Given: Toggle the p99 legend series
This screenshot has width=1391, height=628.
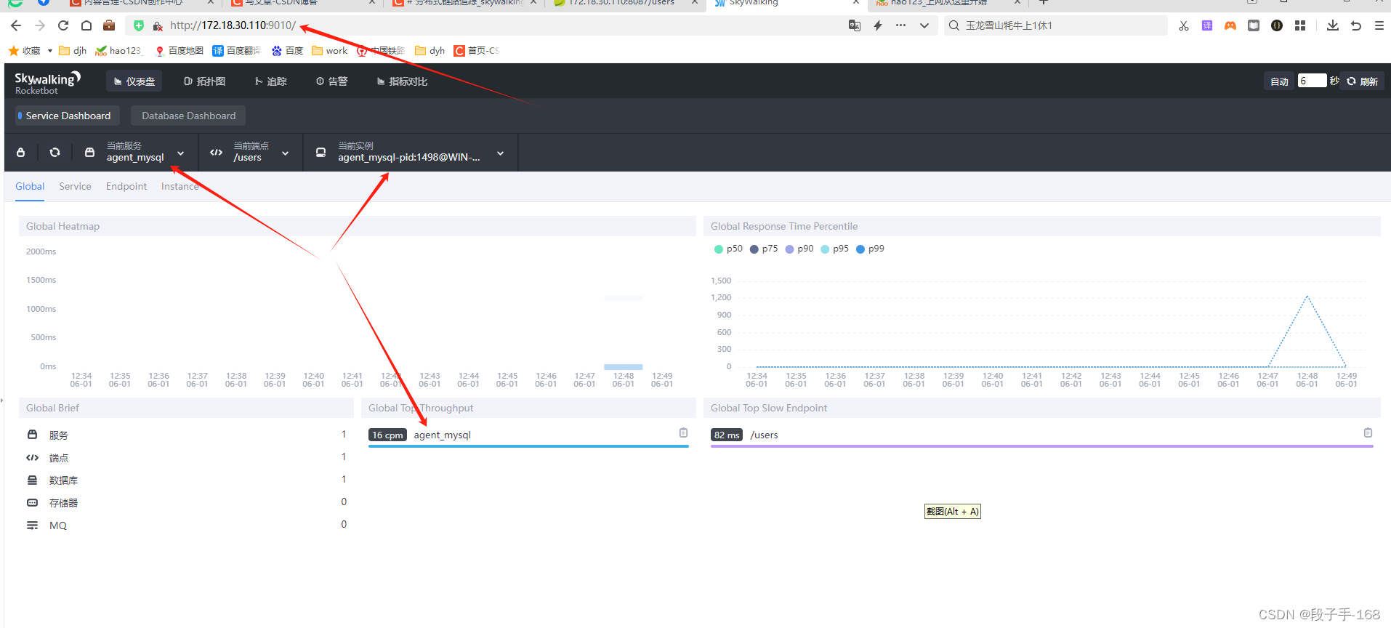Looking at the screenshot, I should pyautogui.click(x=870, y=249).
